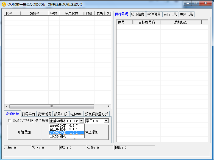Open the 软件设置 tab
This screenshot has width=214, height=160.
(x=154, y=14)
